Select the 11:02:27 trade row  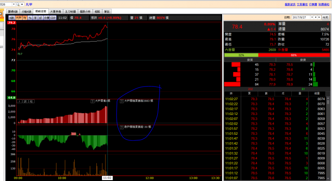pos(275,99)
